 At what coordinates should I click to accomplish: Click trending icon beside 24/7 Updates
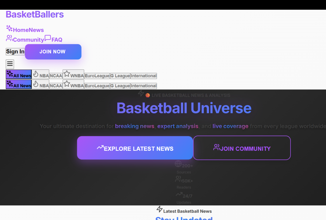point(179,194)
